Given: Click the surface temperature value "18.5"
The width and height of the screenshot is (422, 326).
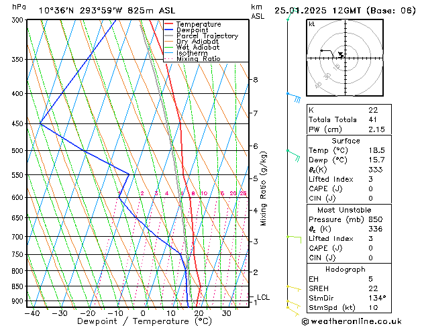Looking at the screenshot, I should [377, 150].
